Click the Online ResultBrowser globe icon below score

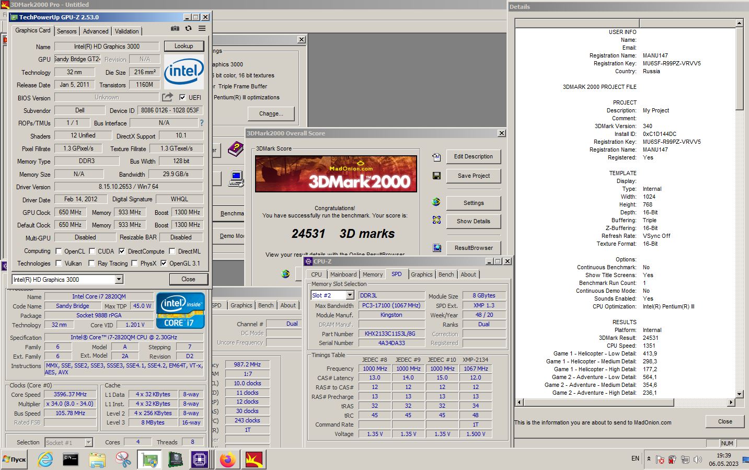click(285, 273)
